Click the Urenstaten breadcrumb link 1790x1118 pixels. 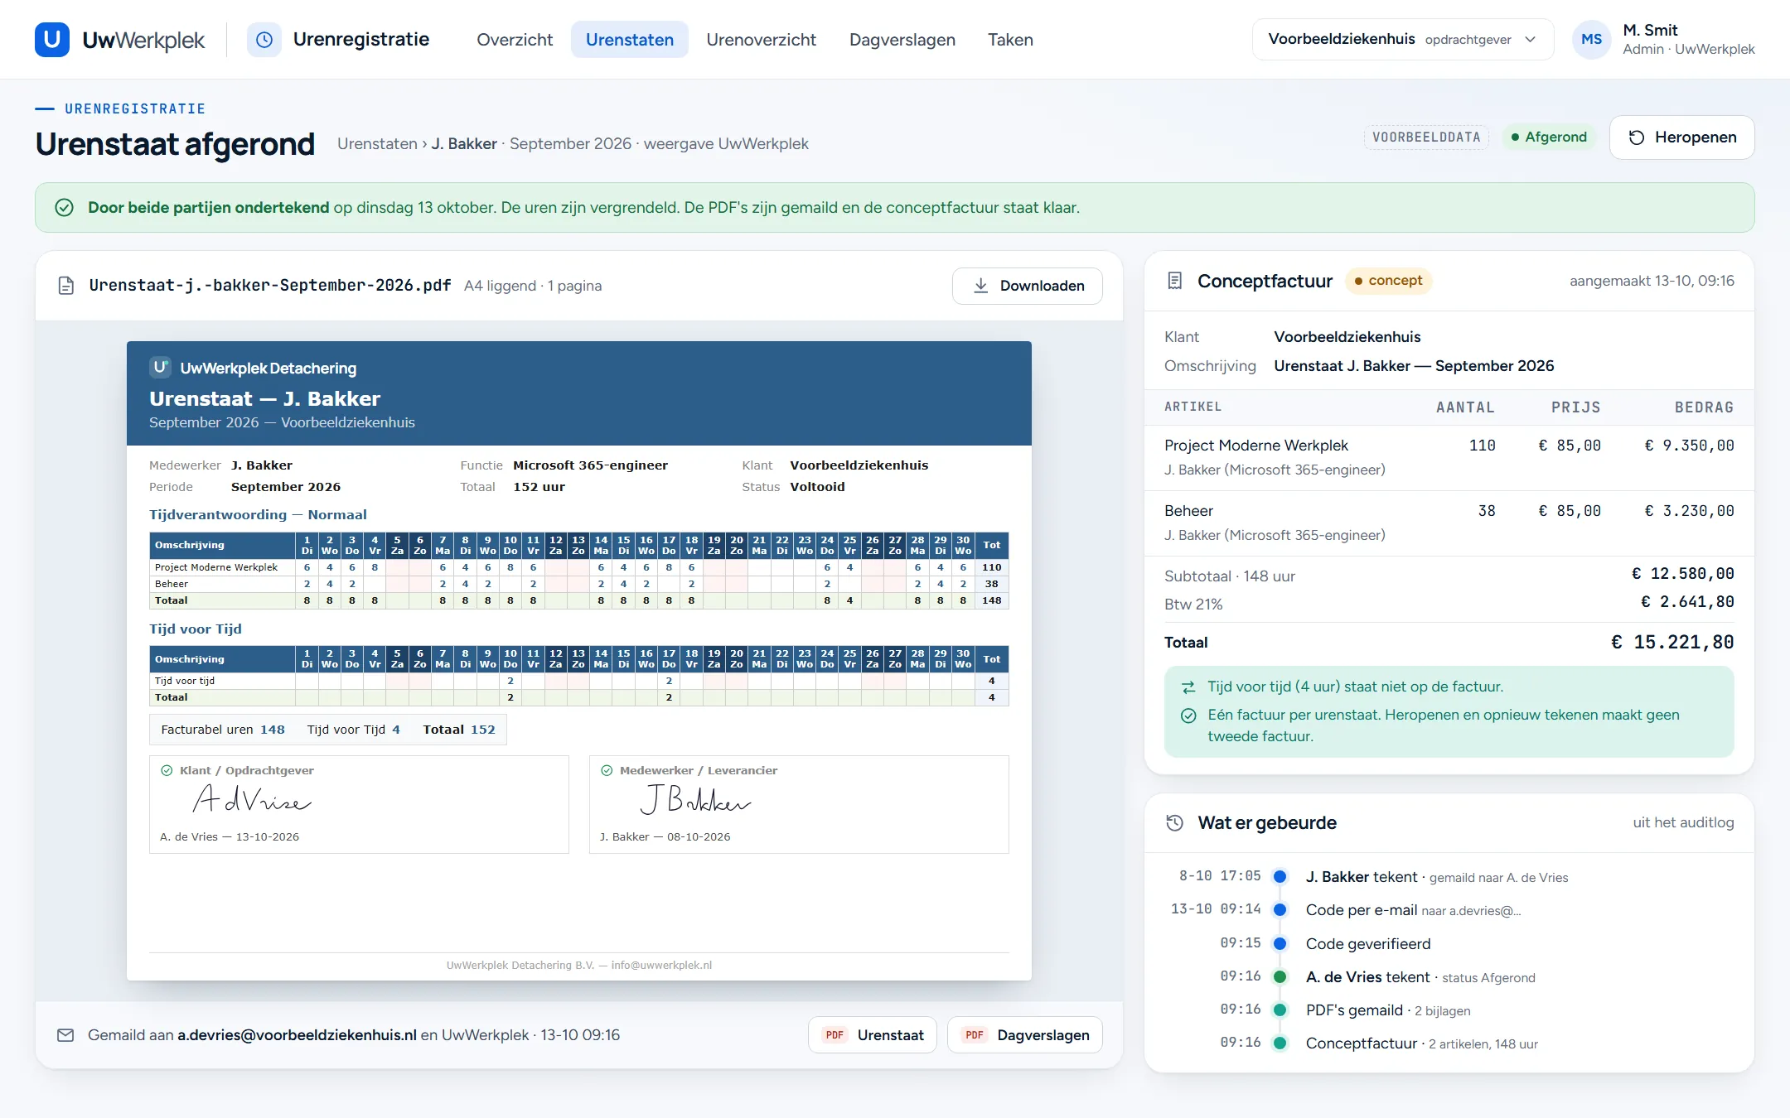pyautogui.click(x=377, y=144)
